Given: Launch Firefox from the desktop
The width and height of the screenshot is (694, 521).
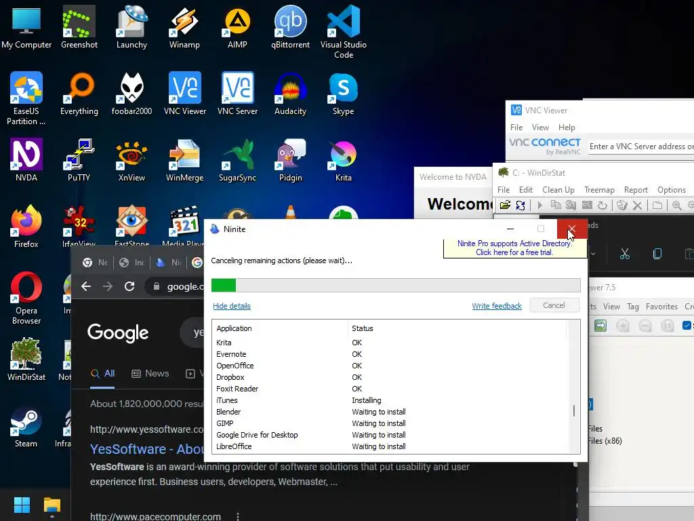Looking at the screenshot, I should 26,227.
